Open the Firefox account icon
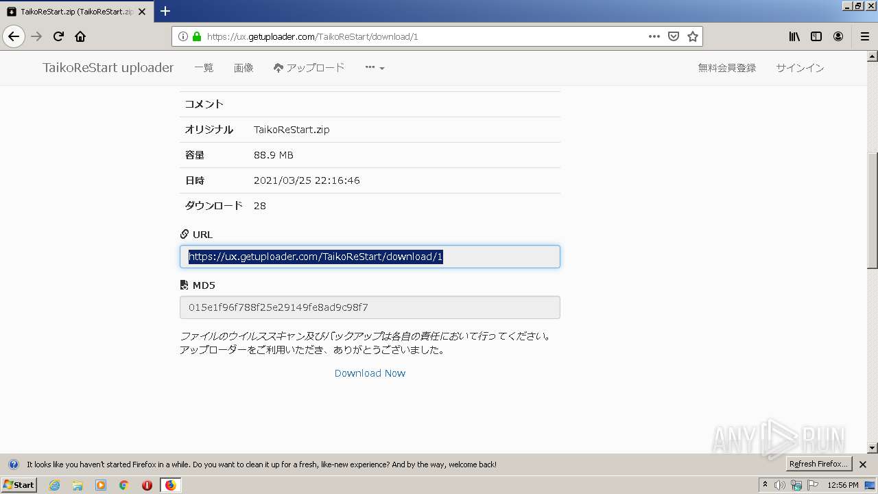The image size is (878, 494). point(838,36)
